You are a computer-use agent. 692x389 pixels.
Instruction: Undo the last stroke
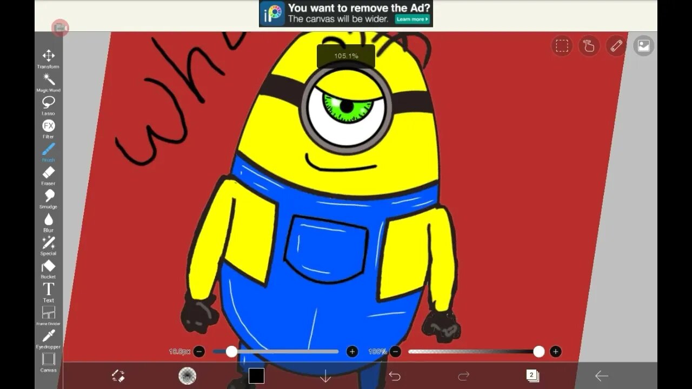coord(395,375)
